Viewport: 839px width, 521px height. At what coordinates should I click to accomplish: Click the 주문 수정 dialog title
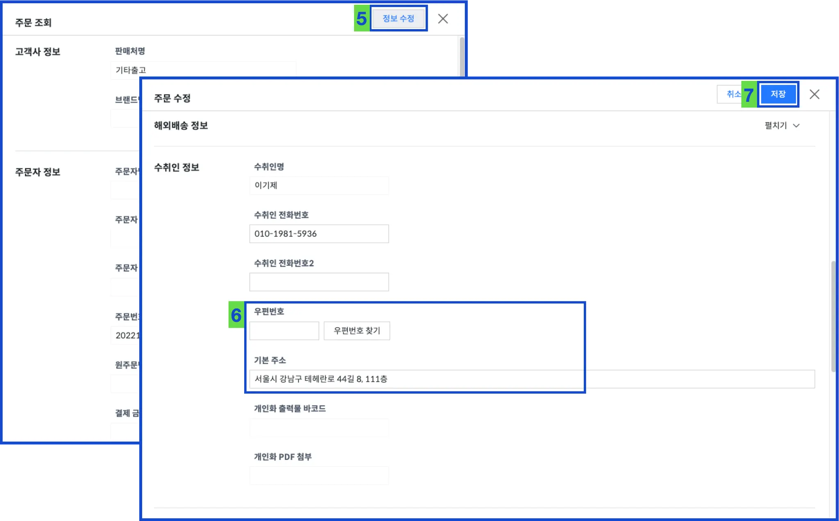(172, 98)
